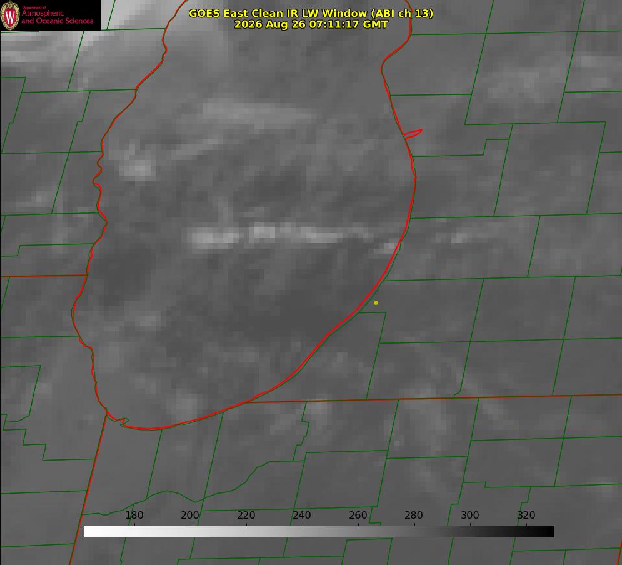Select the GOES East Clean IR title
Image resolution: width=622 pixels, height=565 pixels.
click(311, 13)
